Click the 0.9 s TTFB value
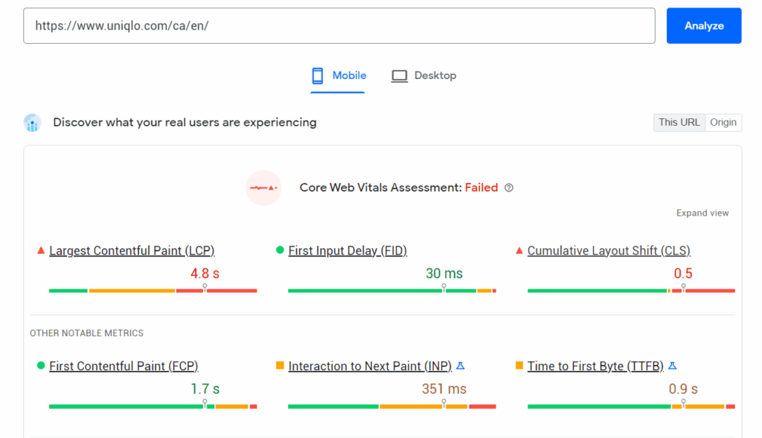 click(x=683, y=390)
